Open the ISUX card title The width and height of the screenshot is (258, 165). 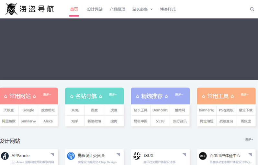coord(148,156)
